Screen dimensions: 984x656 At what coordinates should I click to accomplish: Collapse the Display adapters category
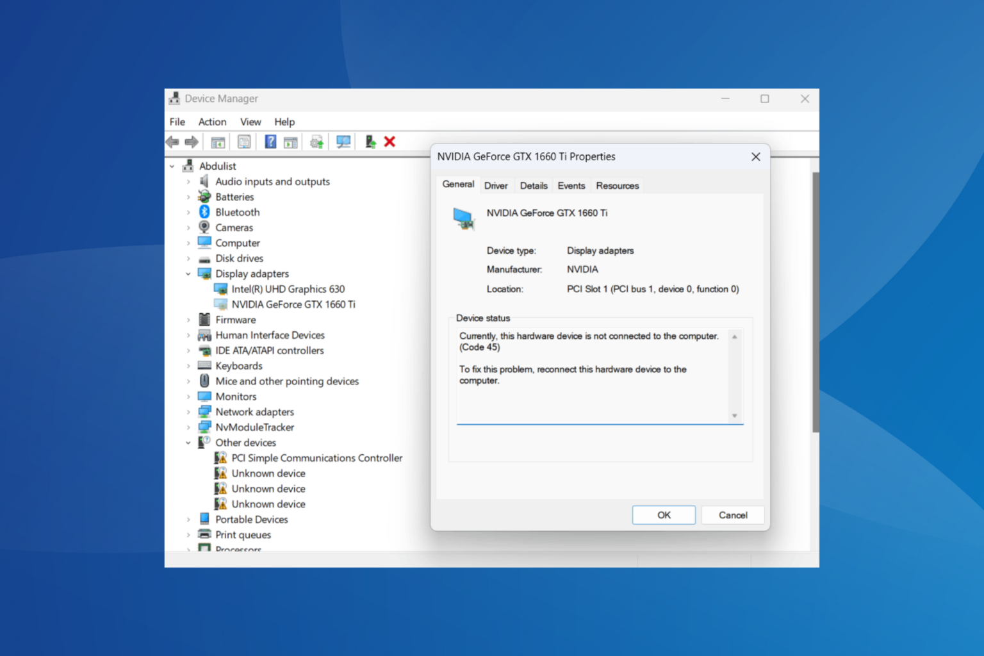(188, 274)
